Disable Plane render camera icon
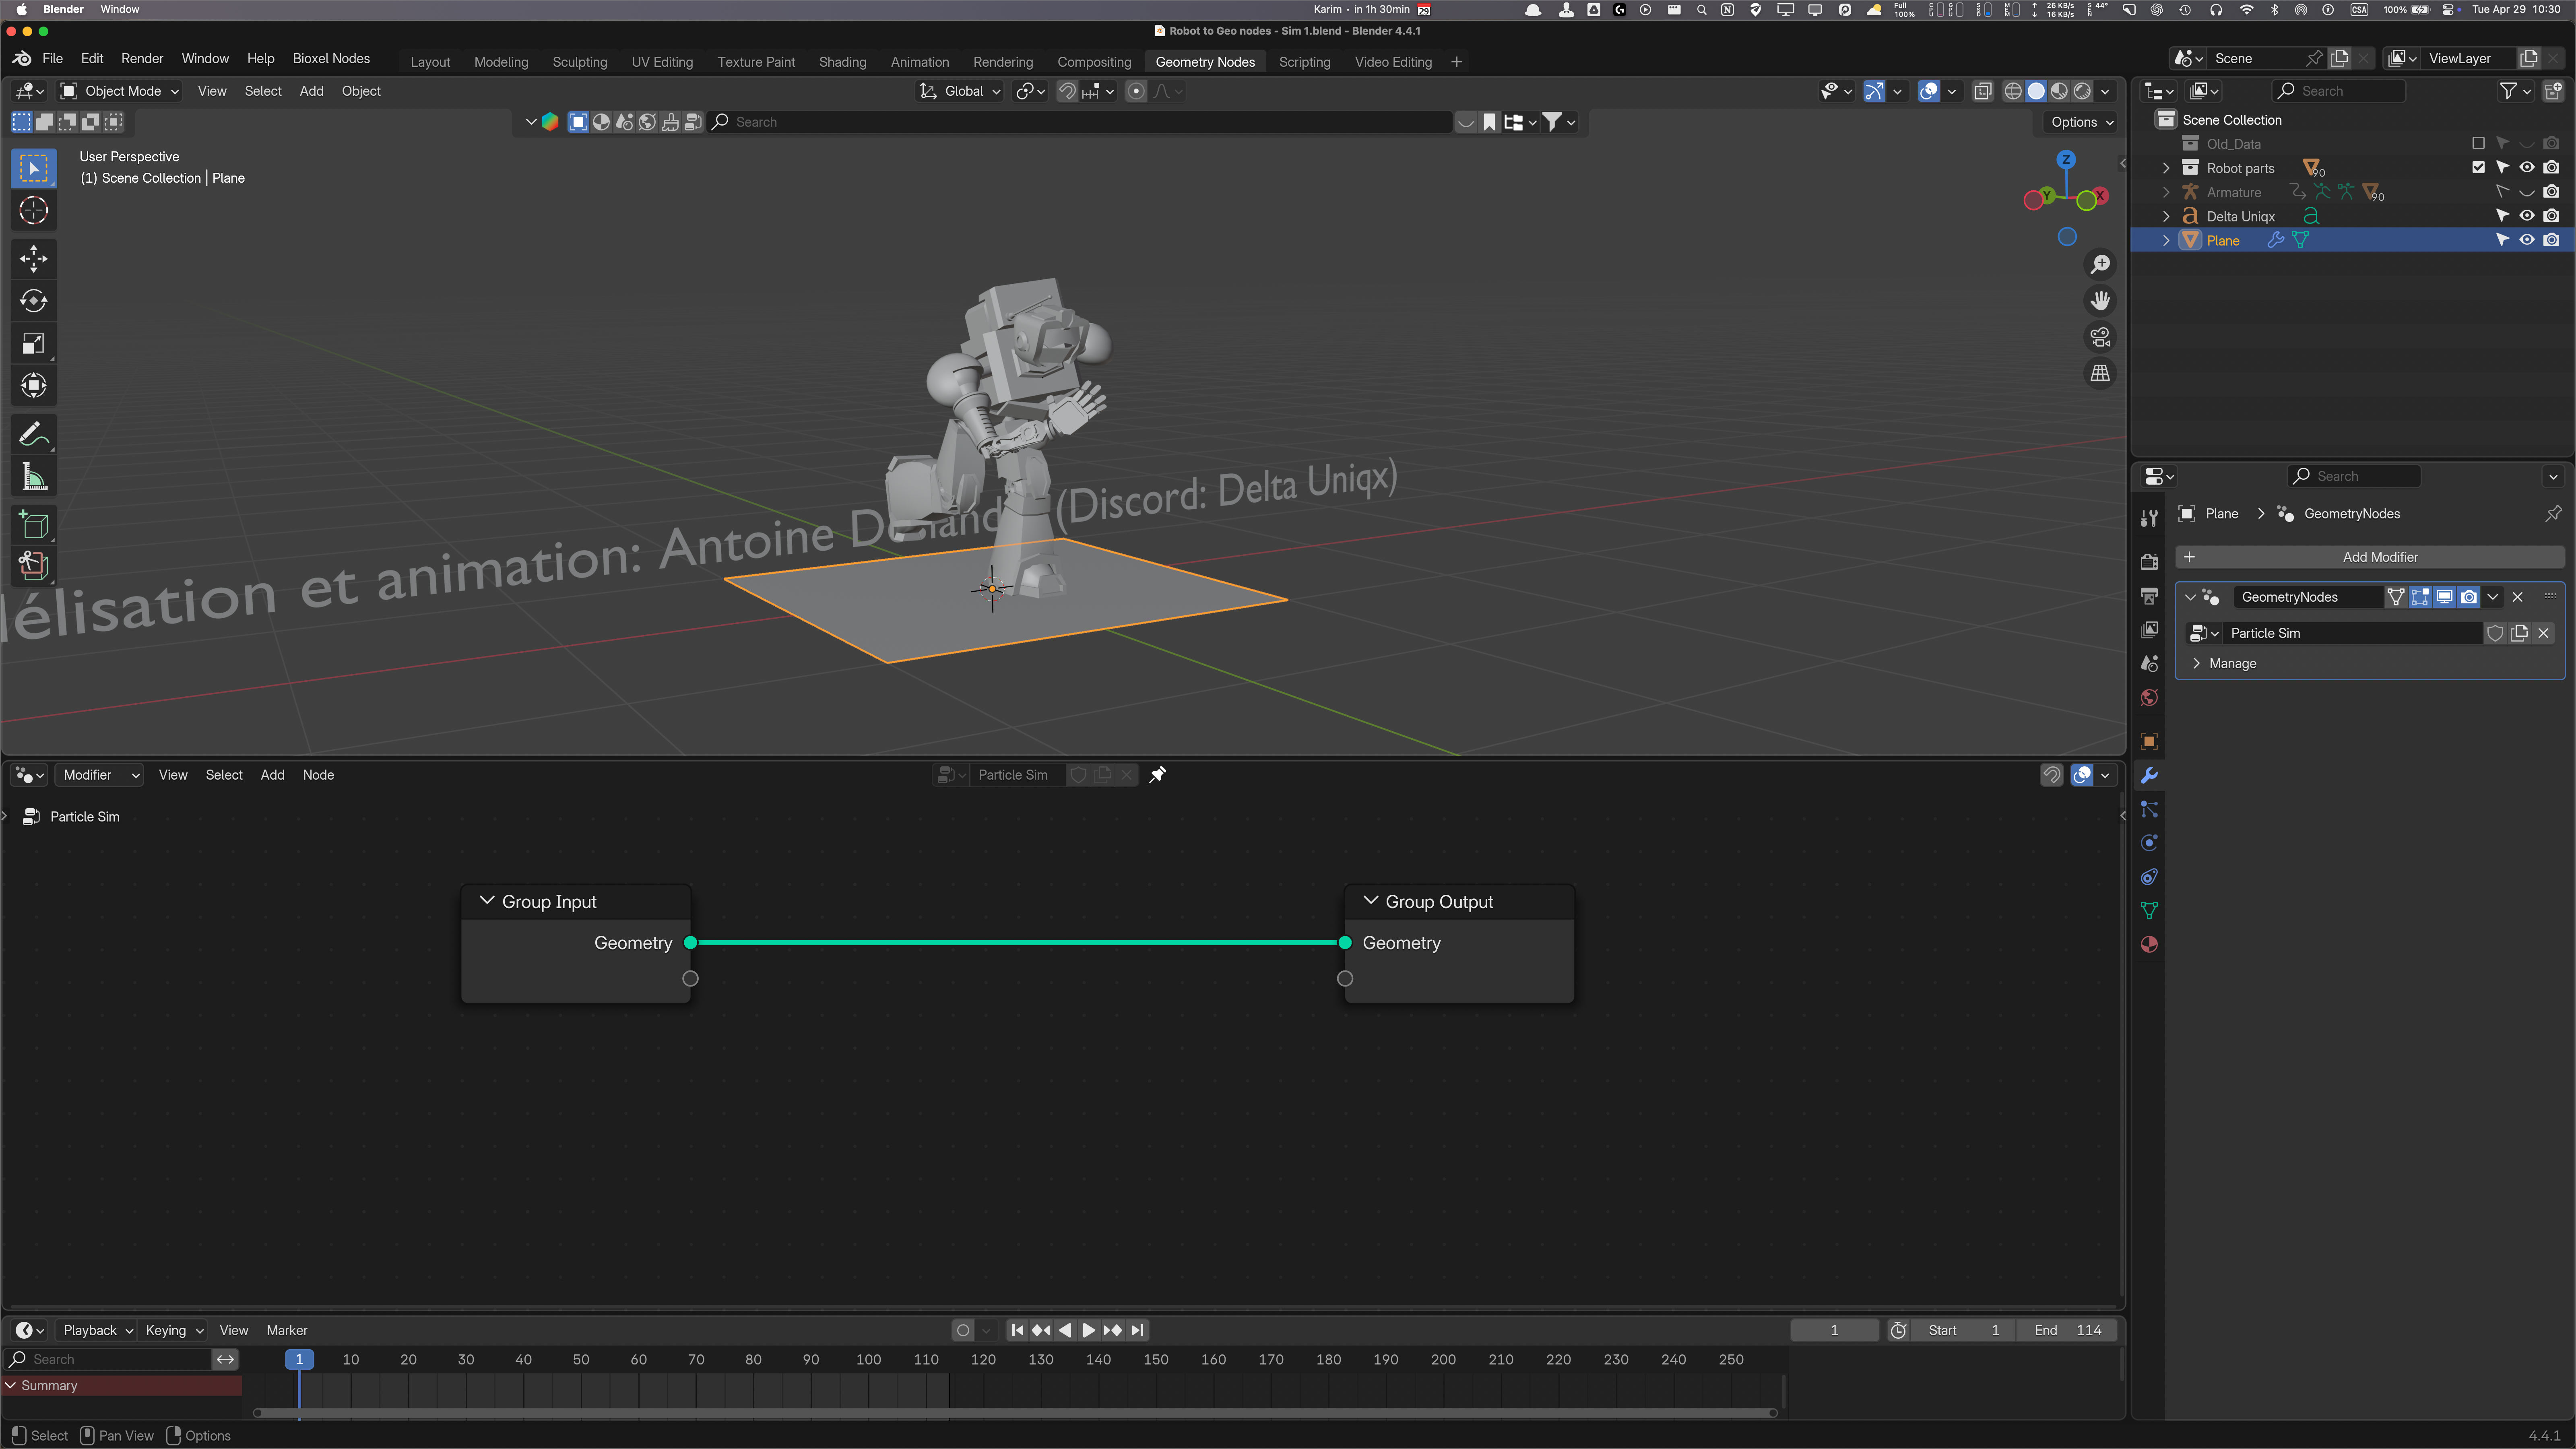Screen dimensions: 2576x1449 click(x=2552, y=240)
